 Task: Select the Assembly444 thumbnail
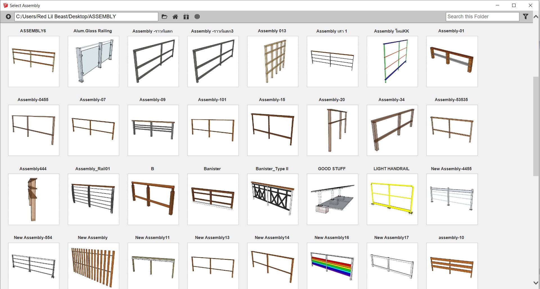[34, 199]
